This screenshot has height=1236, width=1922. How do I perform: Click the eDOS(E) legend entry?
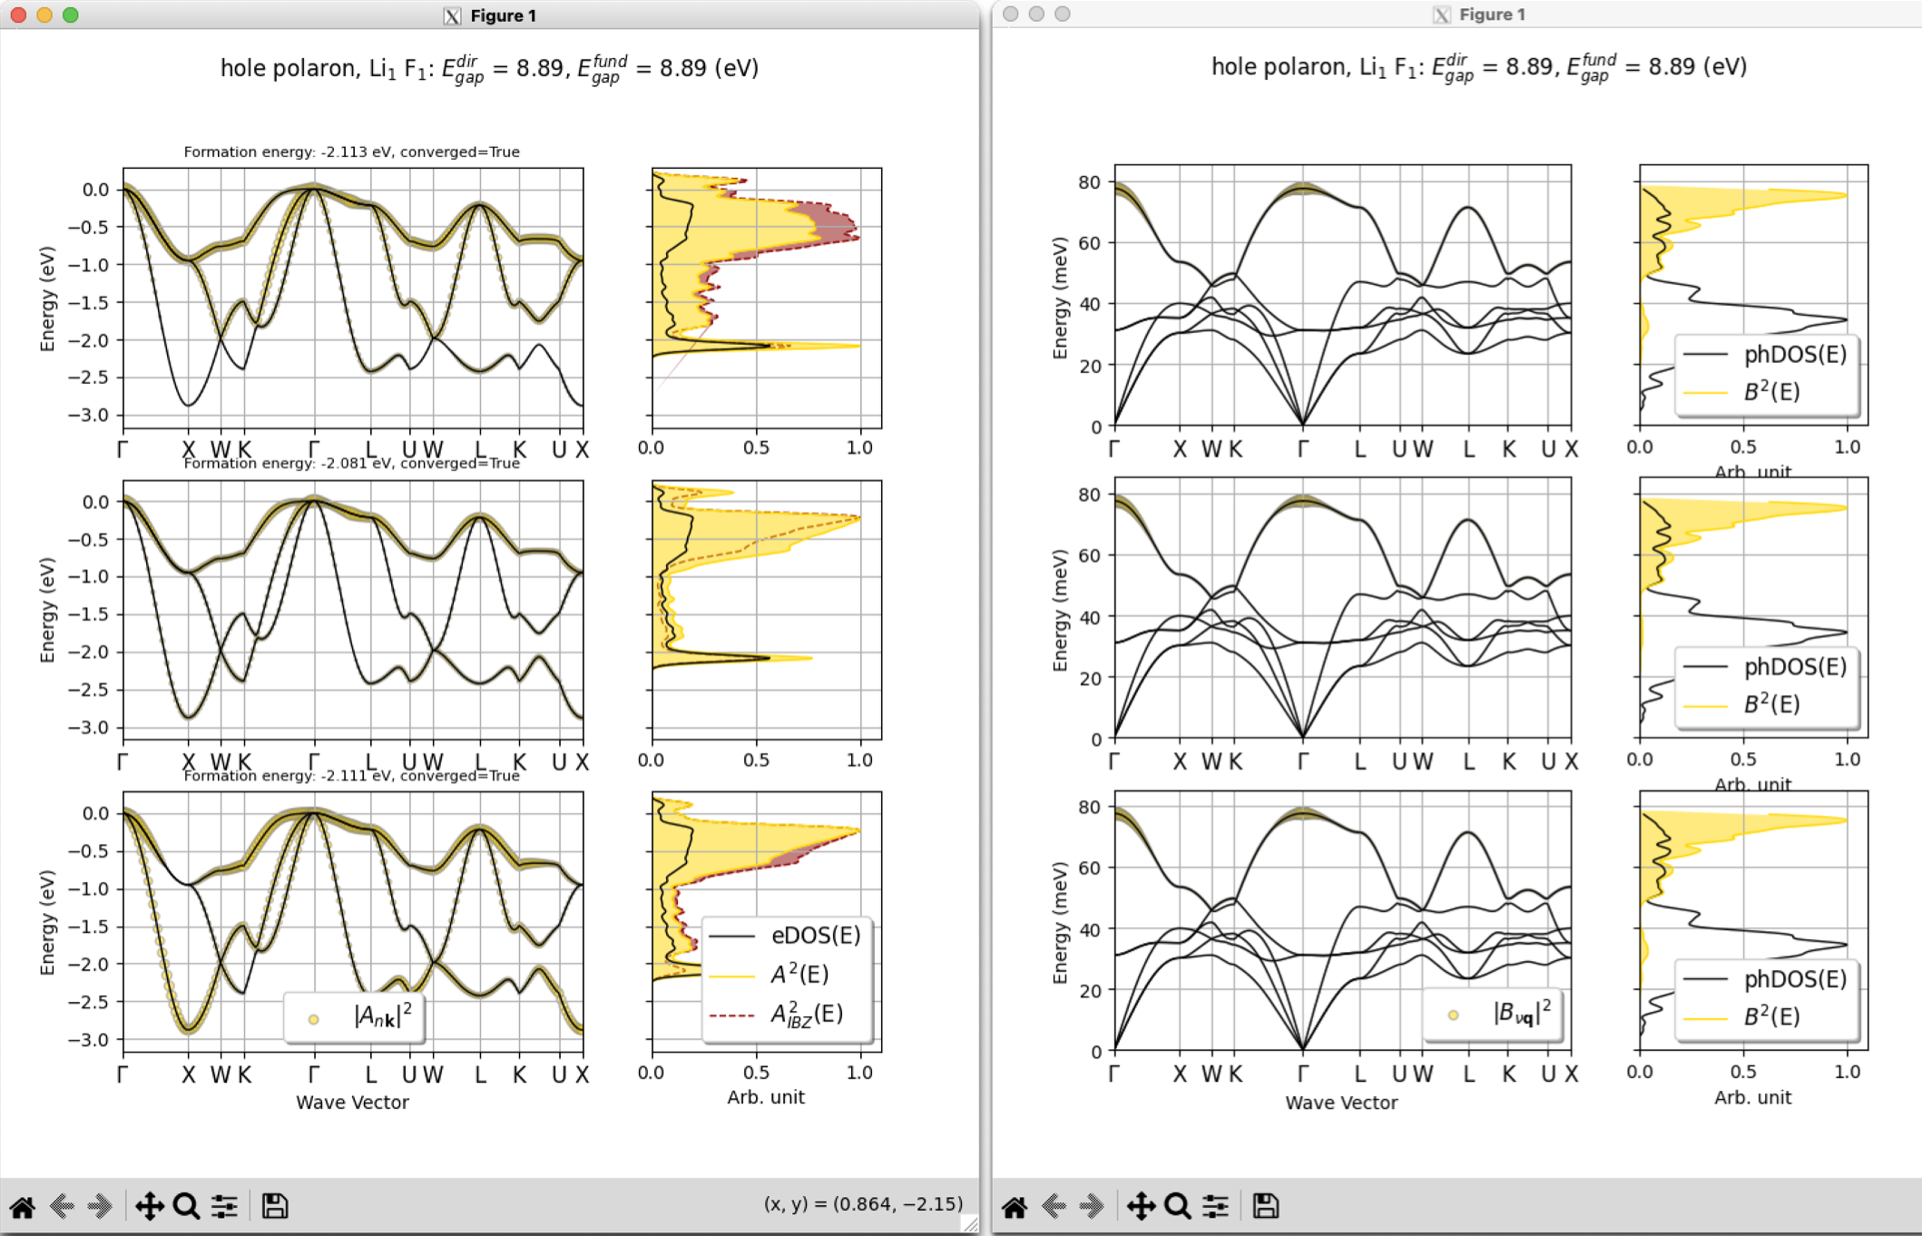point(814,936)
